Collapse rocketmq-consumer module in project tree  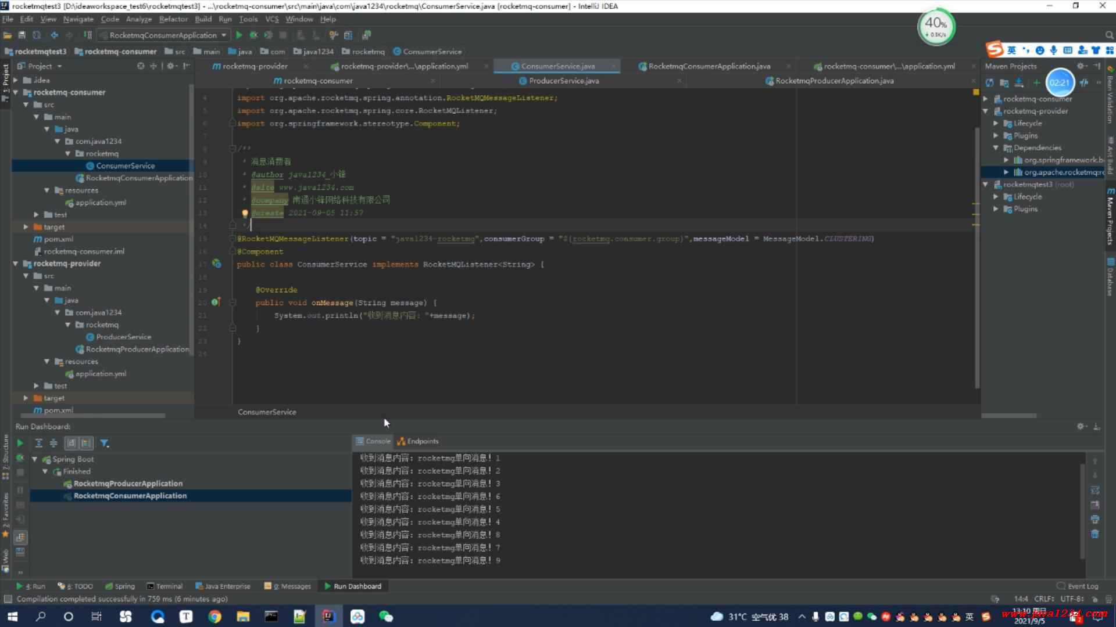[16, 92]
